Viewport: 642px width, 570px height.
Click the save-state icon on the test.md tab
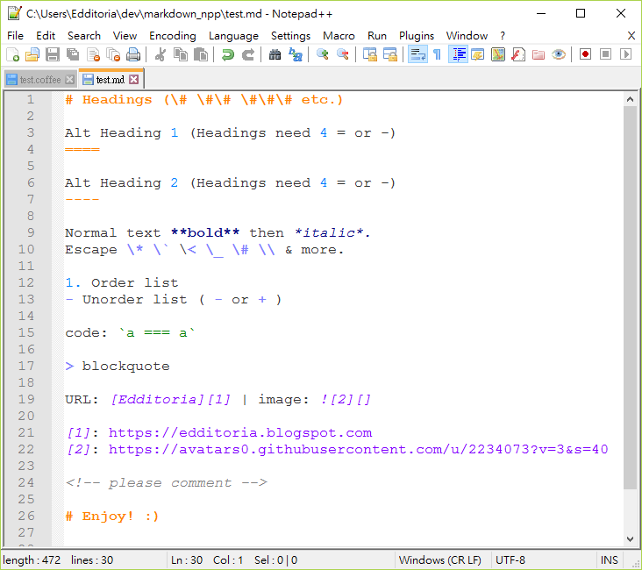(x=88, y=80)
